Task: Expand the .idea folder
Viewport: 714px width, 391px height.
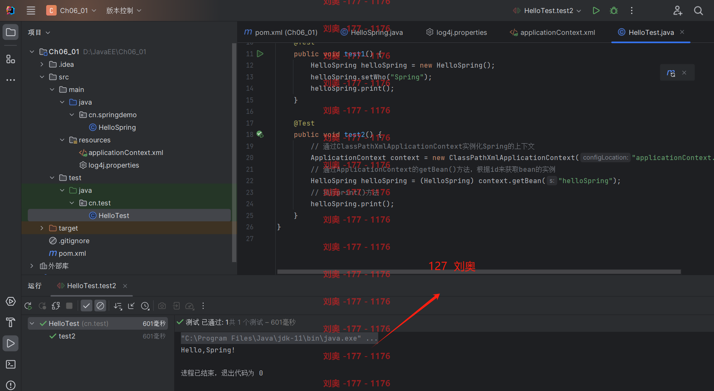Action: pos(42,64)
